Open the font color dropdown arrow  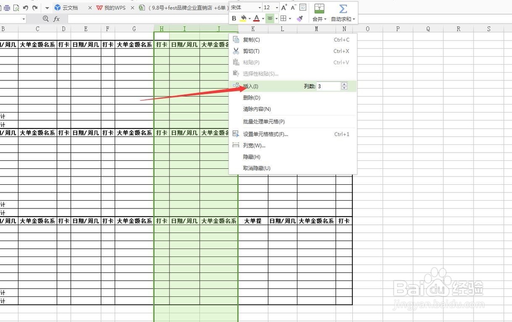click(263, 19)
